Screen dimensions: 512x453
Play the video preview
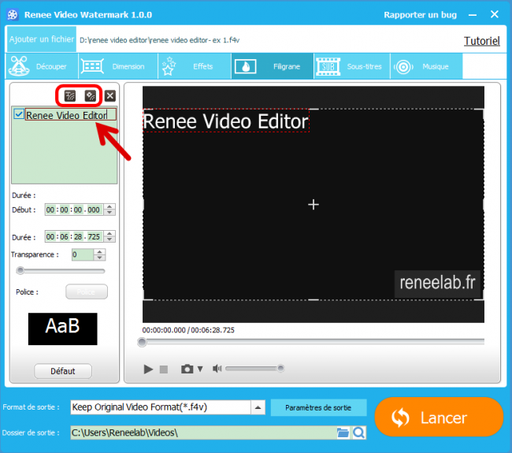click(148, 369)
